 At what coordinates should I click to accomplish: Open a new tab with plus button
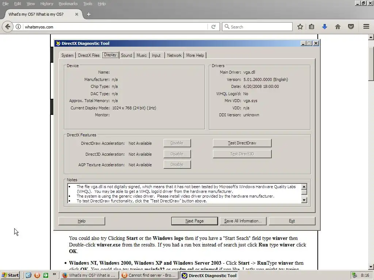89,14
